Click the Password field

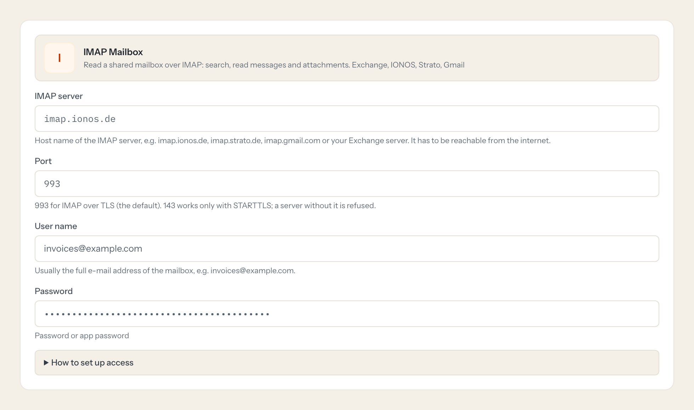347,314
